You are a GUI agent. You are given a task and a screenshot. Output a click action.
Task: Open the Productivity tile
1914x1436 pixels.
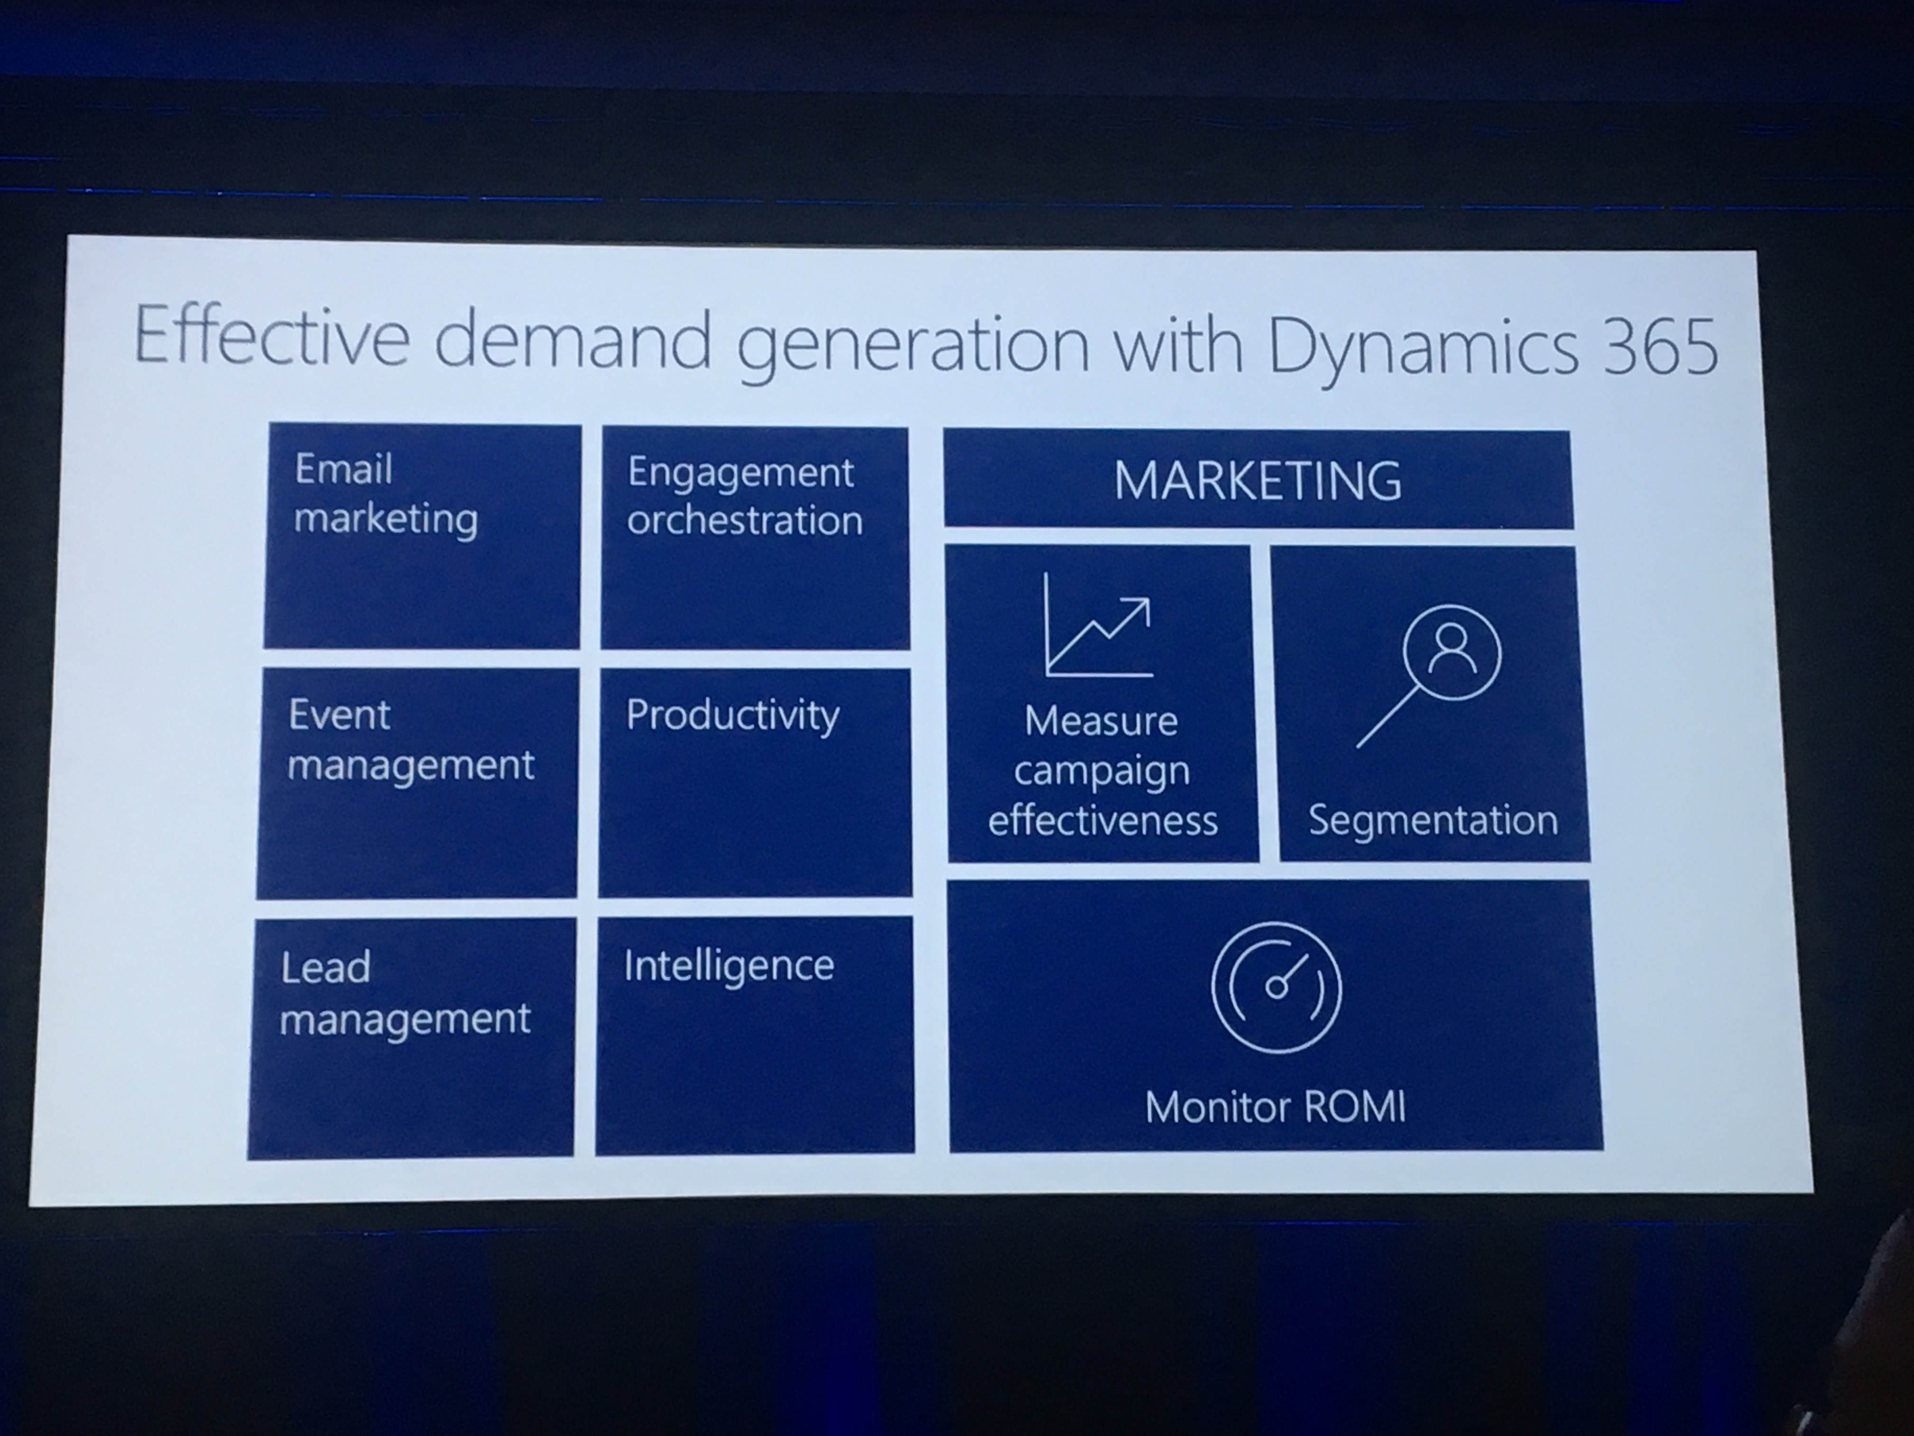click(754, 783)
